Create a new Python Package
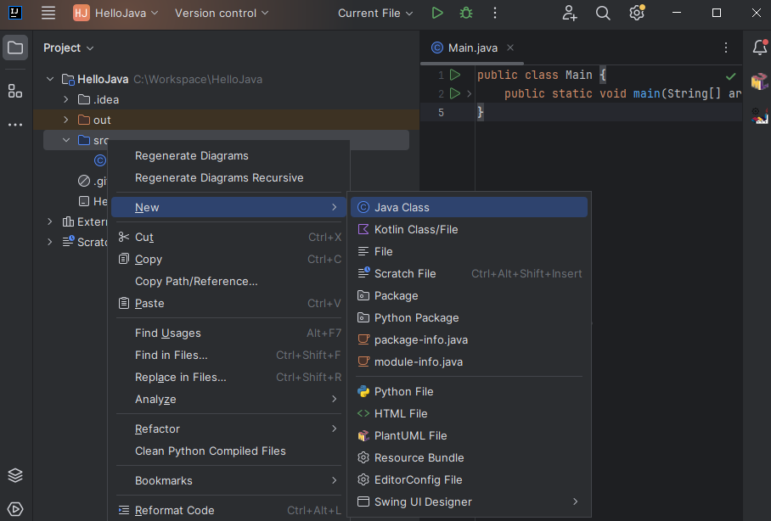Viewport: 771px width, 521px height. 469,318
